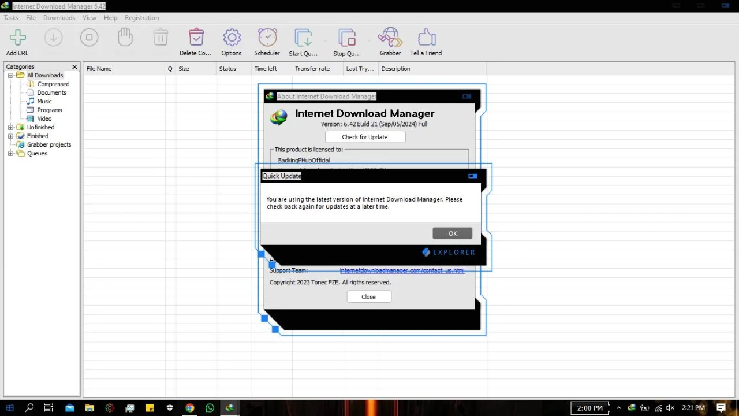Click the Add URL toolbar icon
The height and width of the screenshot is (416, 739).
tap(17, 38)
